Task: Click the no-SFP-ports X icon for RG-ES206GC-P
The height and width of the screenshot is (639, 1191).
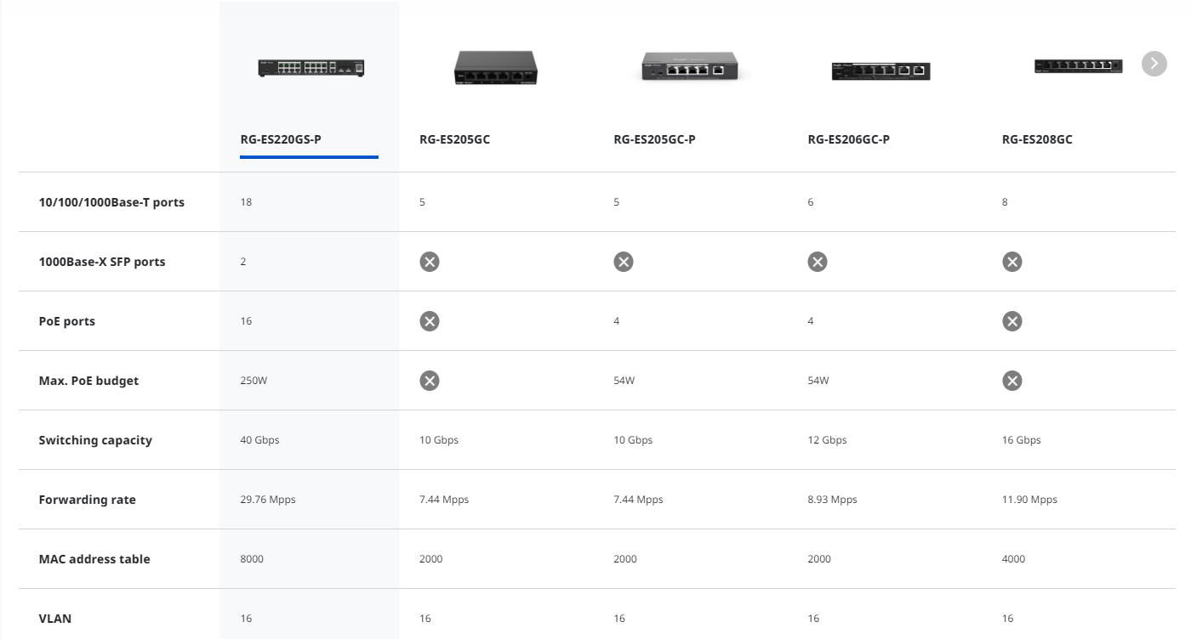Action: tap(818, 262)
